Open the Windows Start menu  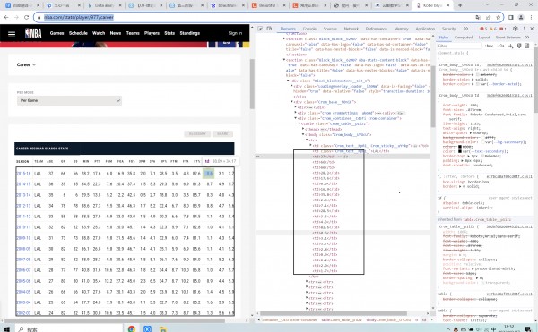coord(7,329)
